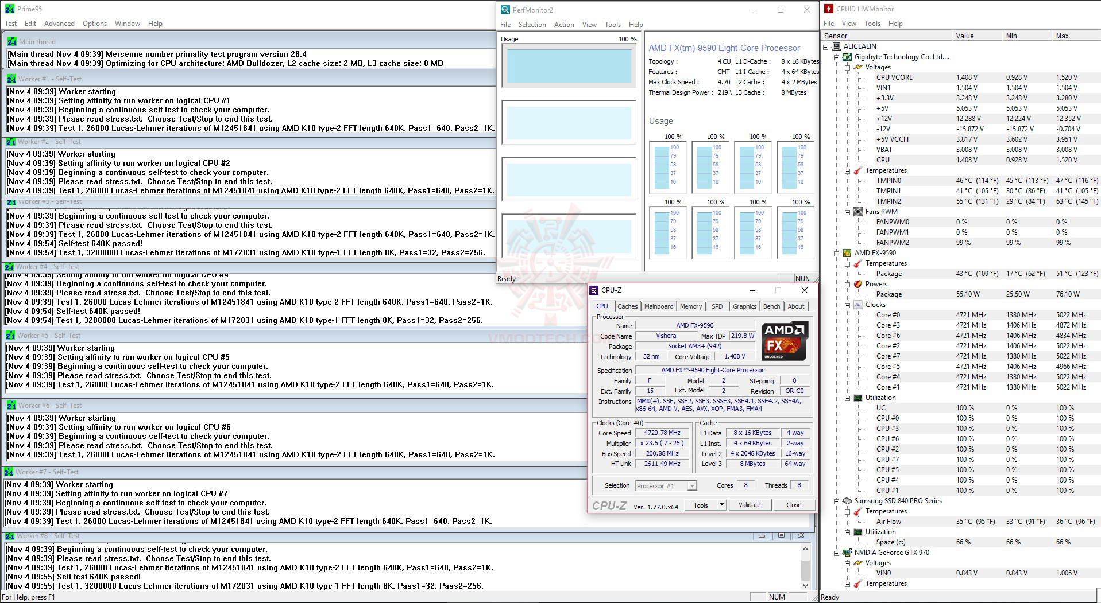Viewport: 1101px width, 603px height.
Task: Open the Options menu in Prime95
Action: pyautogui.click(x=94, y=24)
